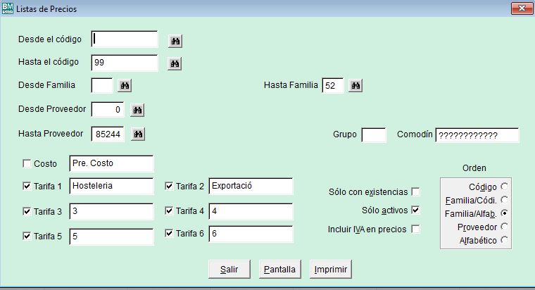
Task: Click binoculars search next to Desde el código
Action: pyautogui.click(x=175, y=42)
